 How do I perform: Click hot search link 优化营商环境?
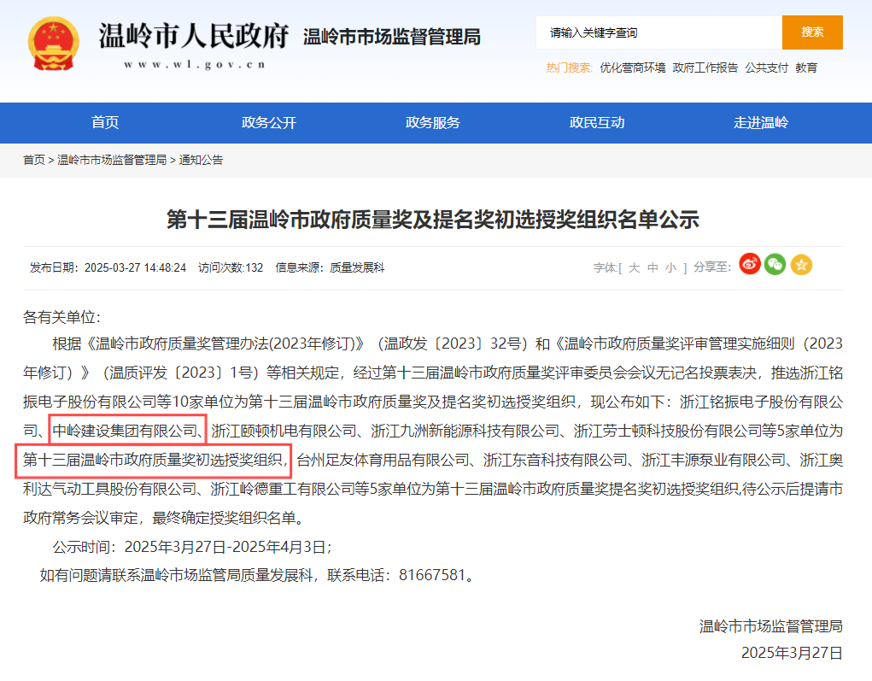click(632, 68)
